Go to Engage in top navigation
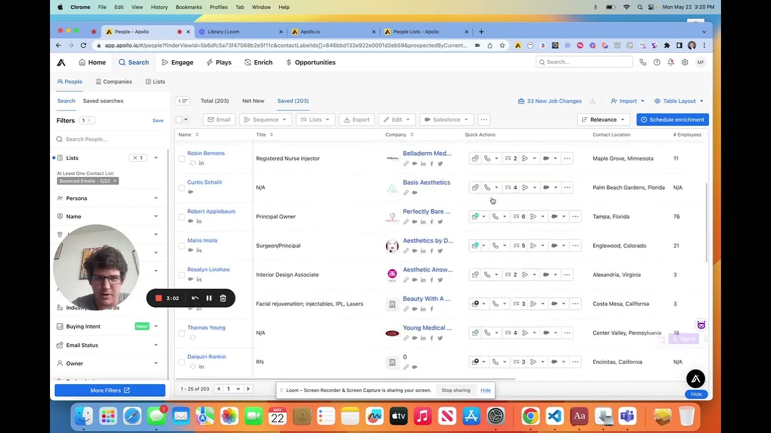 177,63
